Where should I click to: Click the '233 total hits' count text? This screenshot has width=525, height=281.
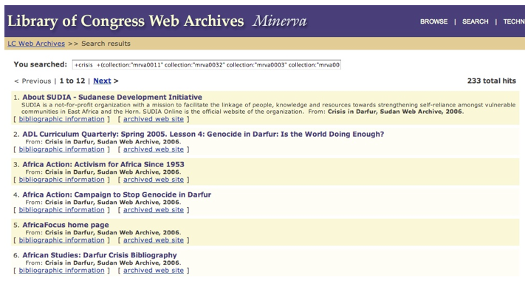492,81
